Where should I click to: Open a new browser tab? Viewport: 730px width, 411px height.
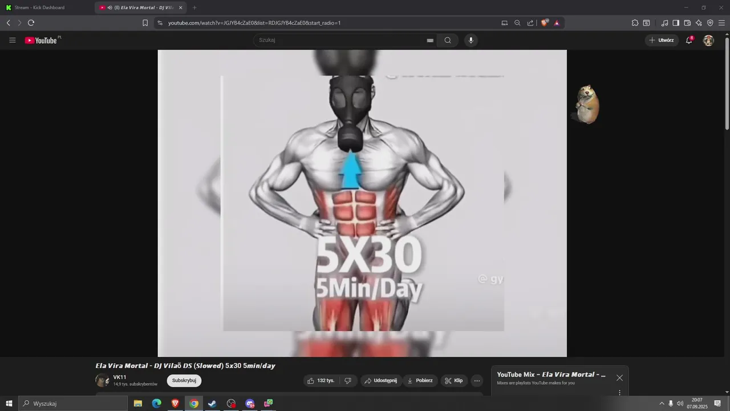[194, 7]
